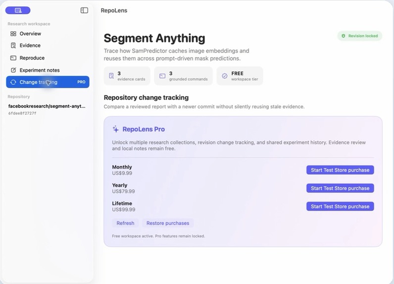Go to the Reproduce section
394x284 pixels.
click(48, 58)
